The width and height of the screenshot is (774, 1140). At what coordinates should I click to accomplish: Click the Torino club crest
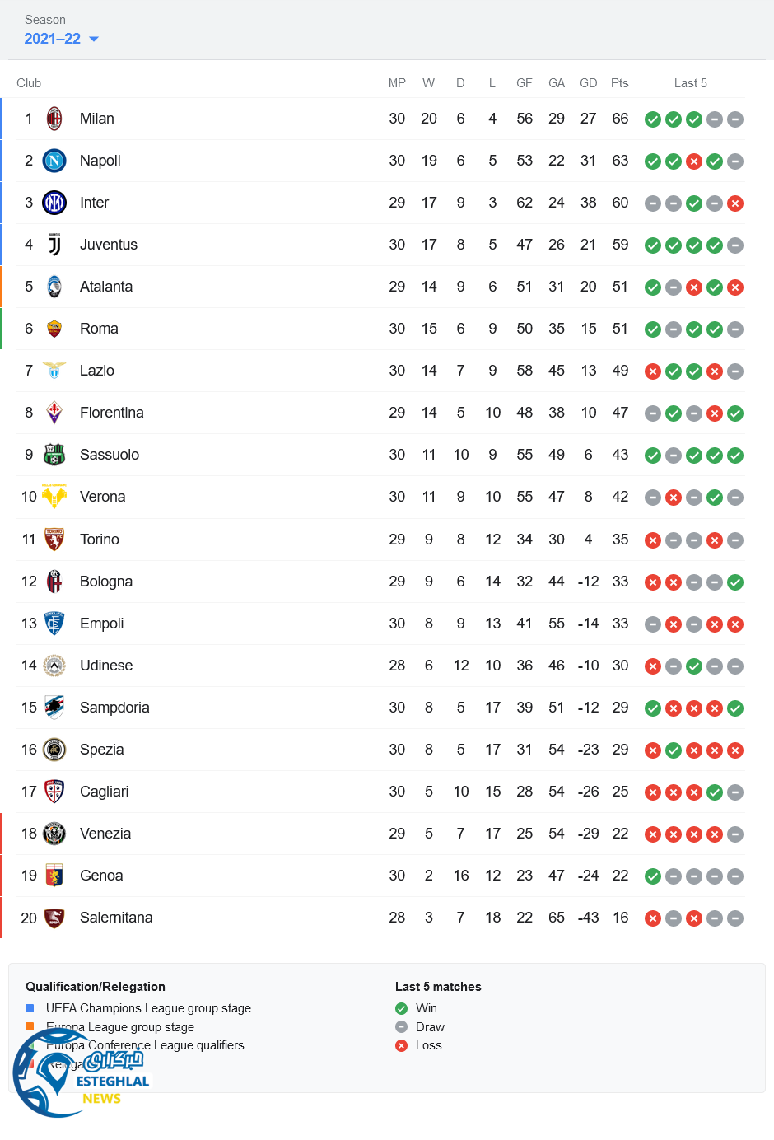[x=54, y=540]
